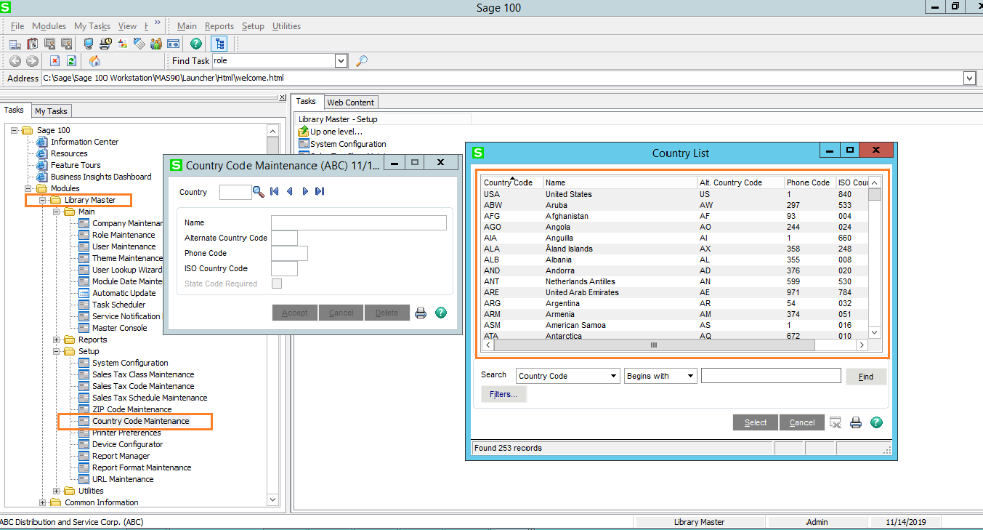Image resolution: width=983 pixels, height=530 pixels.
Task: Click the Country lookup magnifier icon
Action: pyautogui.click(x=259, y=191)
